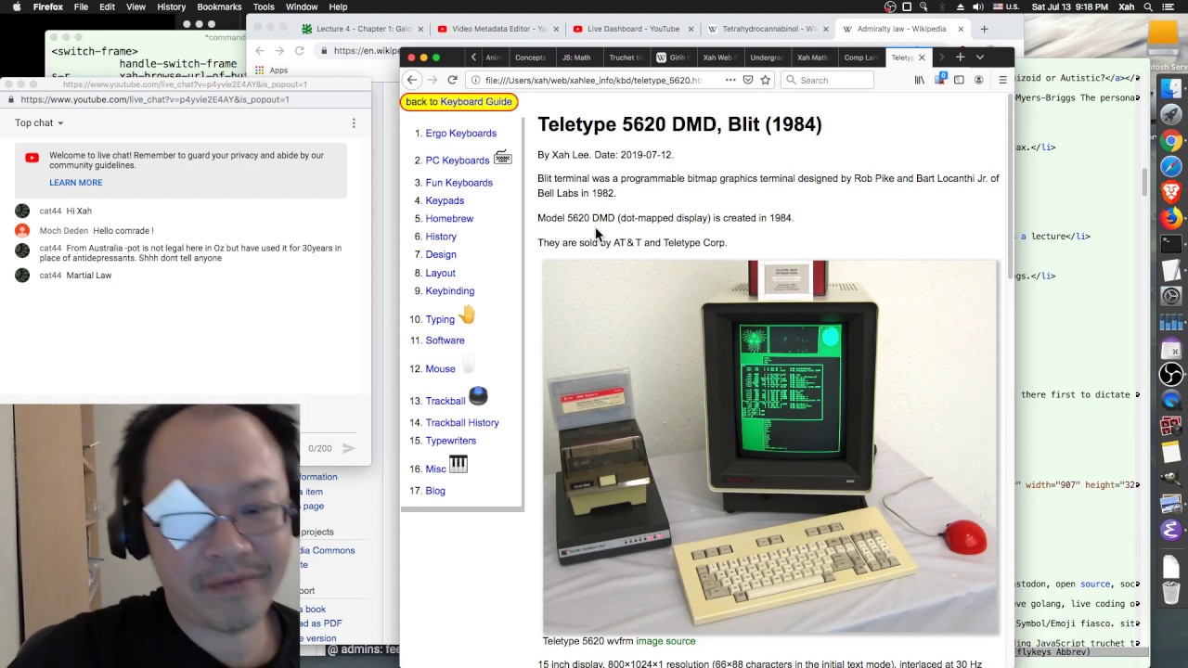Open Spotlight search in menu bar
Viewport: 1188px width, 668px height.
click(x=1149, y=6)
